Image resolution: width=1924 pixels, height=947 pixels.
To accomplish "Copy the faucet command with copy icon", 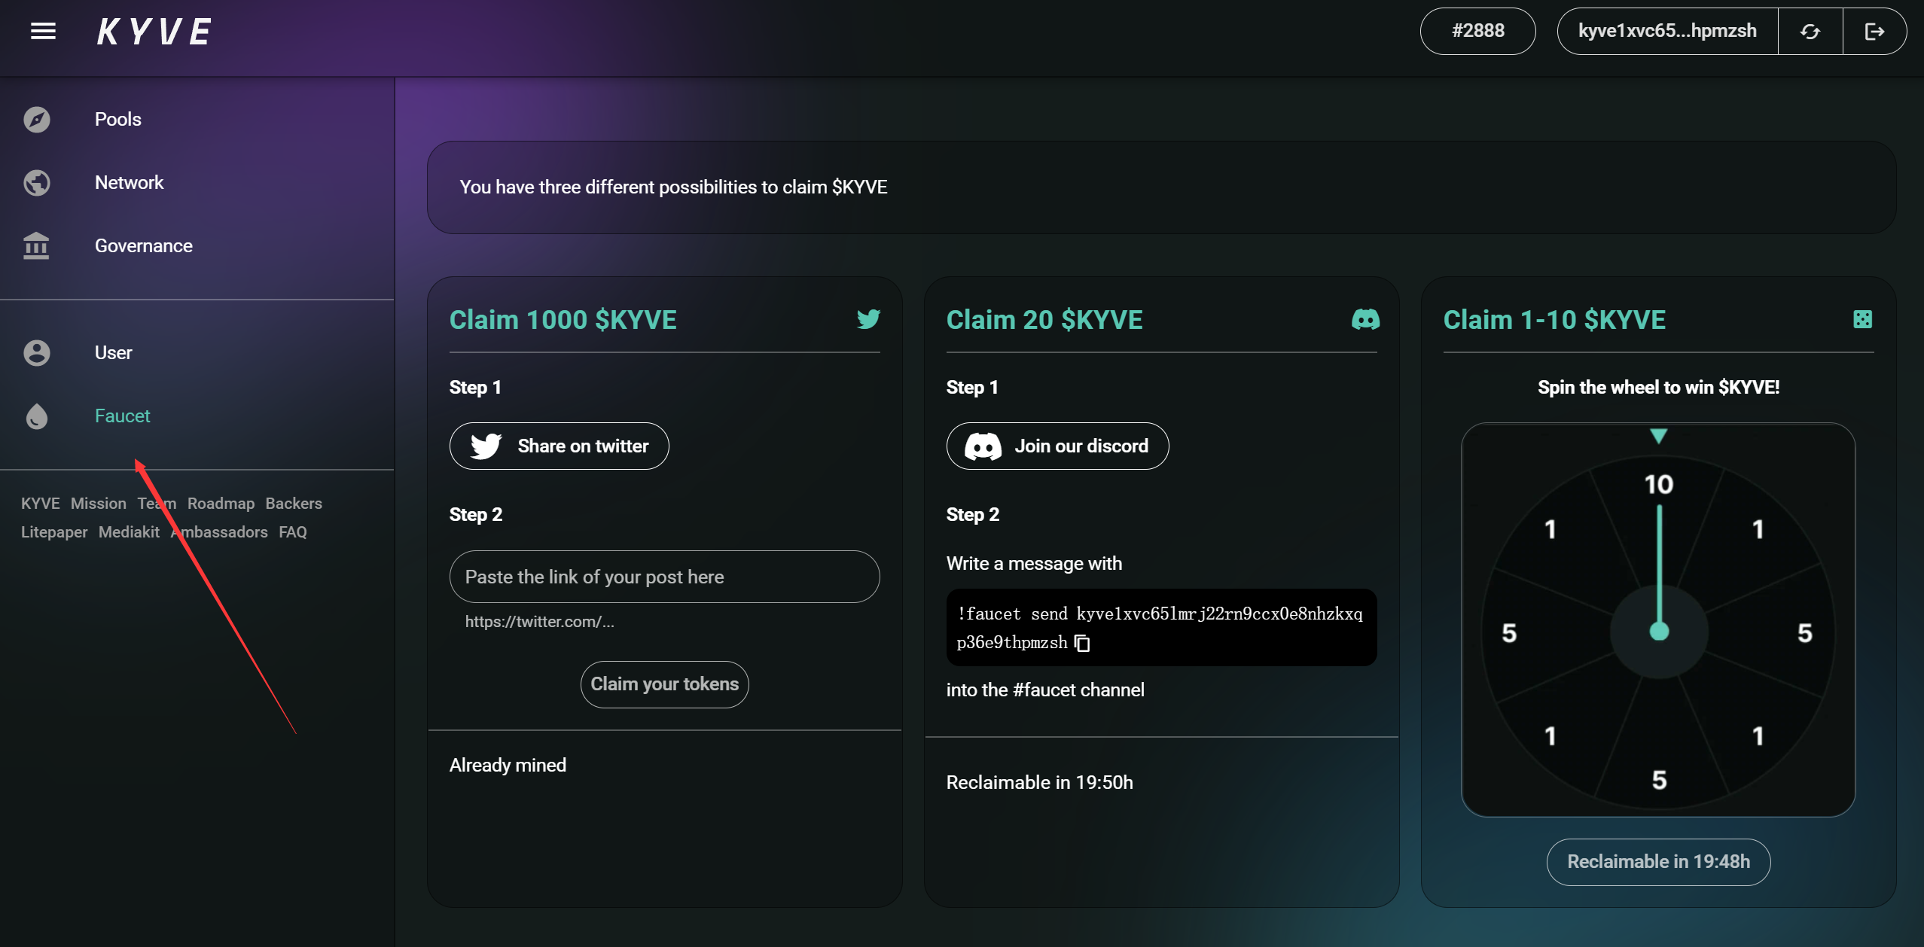I will [1082, 643].
